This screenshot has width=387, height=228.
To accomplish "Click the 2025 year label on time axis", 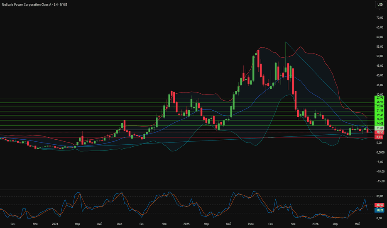I will click(x=186, y=224).
